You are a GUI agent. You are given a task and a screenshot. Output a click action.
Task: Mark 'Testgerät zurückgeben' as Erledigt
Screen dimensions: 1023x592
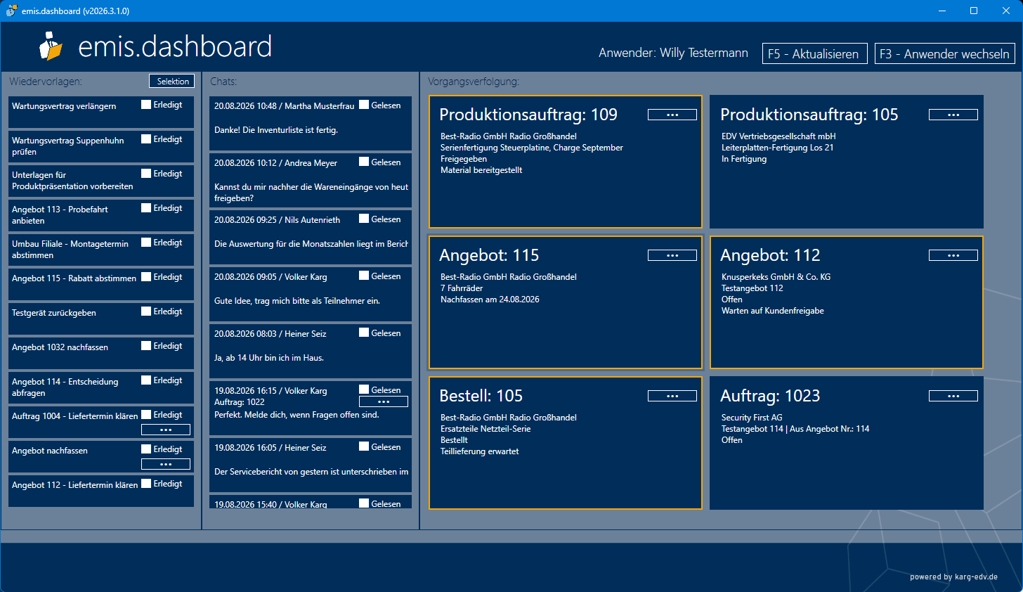click(146, 311)
